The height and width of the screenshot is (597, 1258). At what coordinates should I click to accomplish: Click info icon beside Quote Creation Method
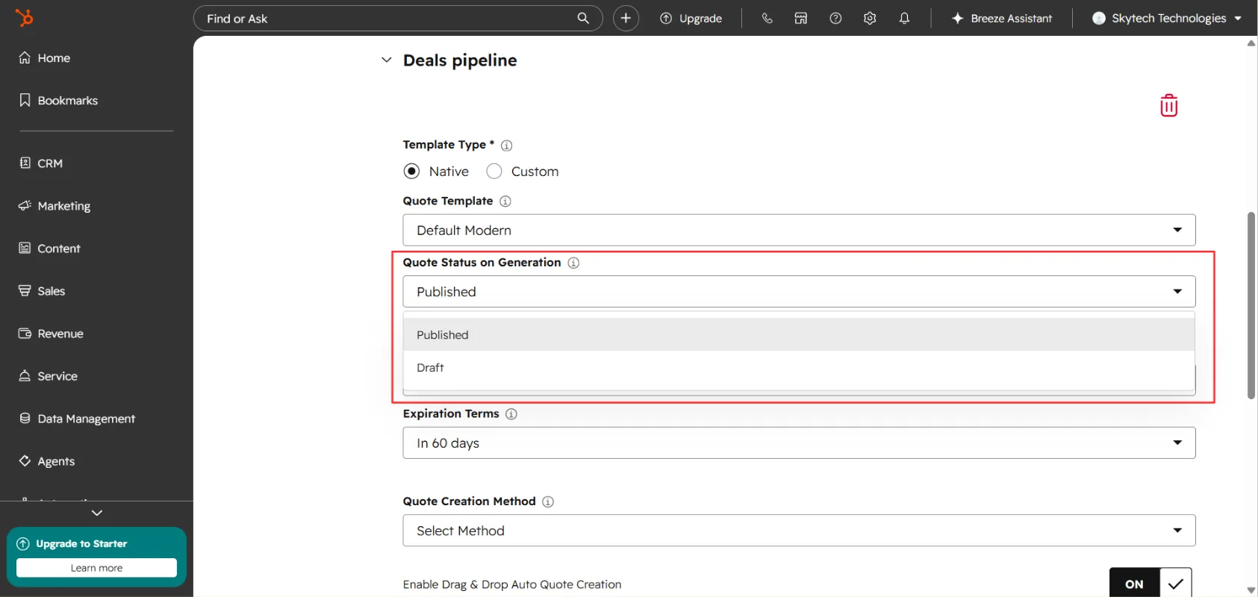coord(548,502)
